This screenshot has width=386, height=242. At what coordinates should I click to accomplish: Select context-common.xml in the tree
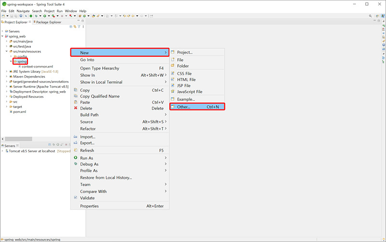tap(35, 67)
